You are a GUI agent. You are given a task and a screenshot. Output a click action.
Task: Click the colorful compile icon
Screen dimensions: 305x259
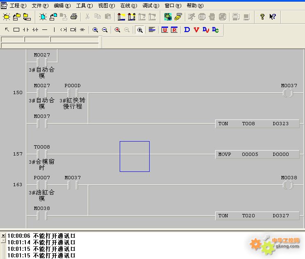tap(168, 17)
